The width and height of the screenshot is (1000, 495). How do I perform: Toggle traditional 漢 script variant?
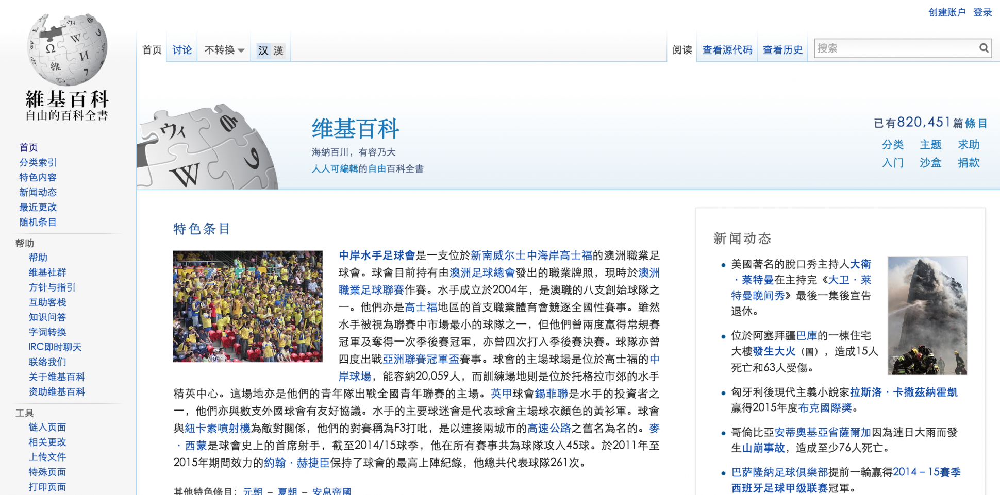278,50
